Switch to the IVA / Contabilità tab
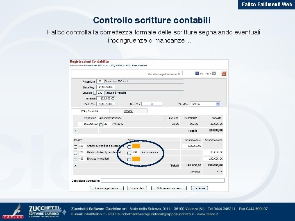The height and width of the screenshot is (221, 295). pyautogui.click(x=90, y=111)
